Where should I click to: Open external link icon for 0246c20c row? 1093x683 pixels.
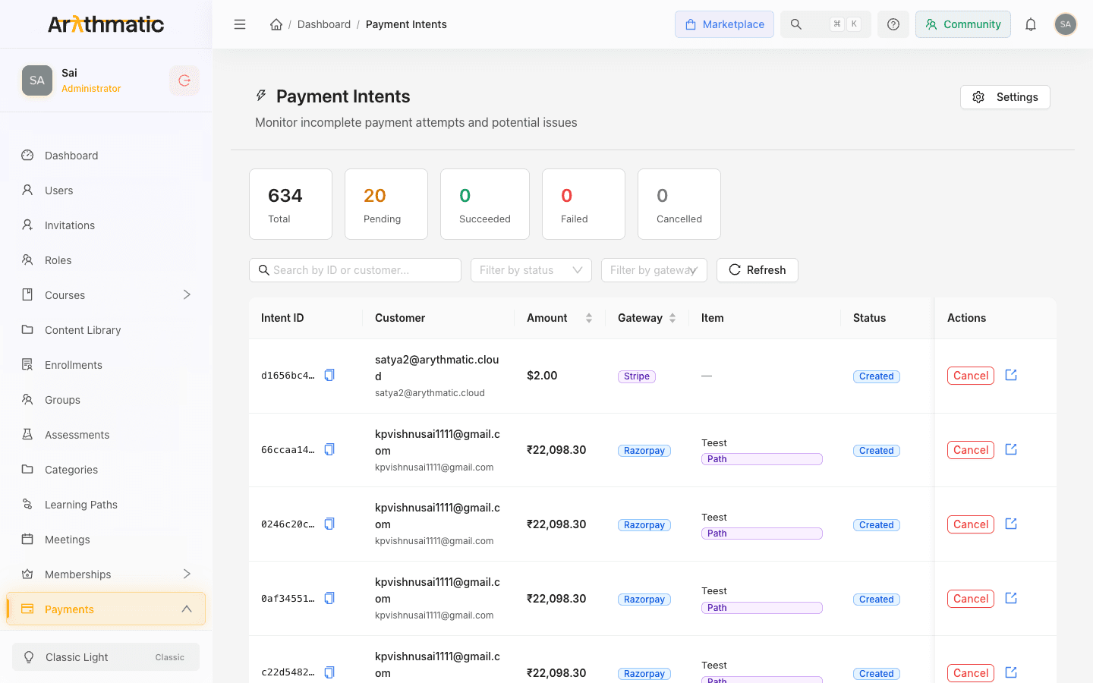[1011, 524]
